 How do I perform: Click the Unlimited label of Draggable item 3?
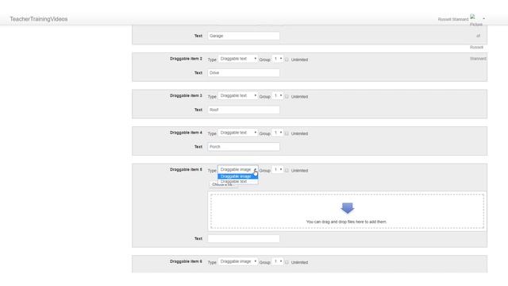tap(299, 97)
